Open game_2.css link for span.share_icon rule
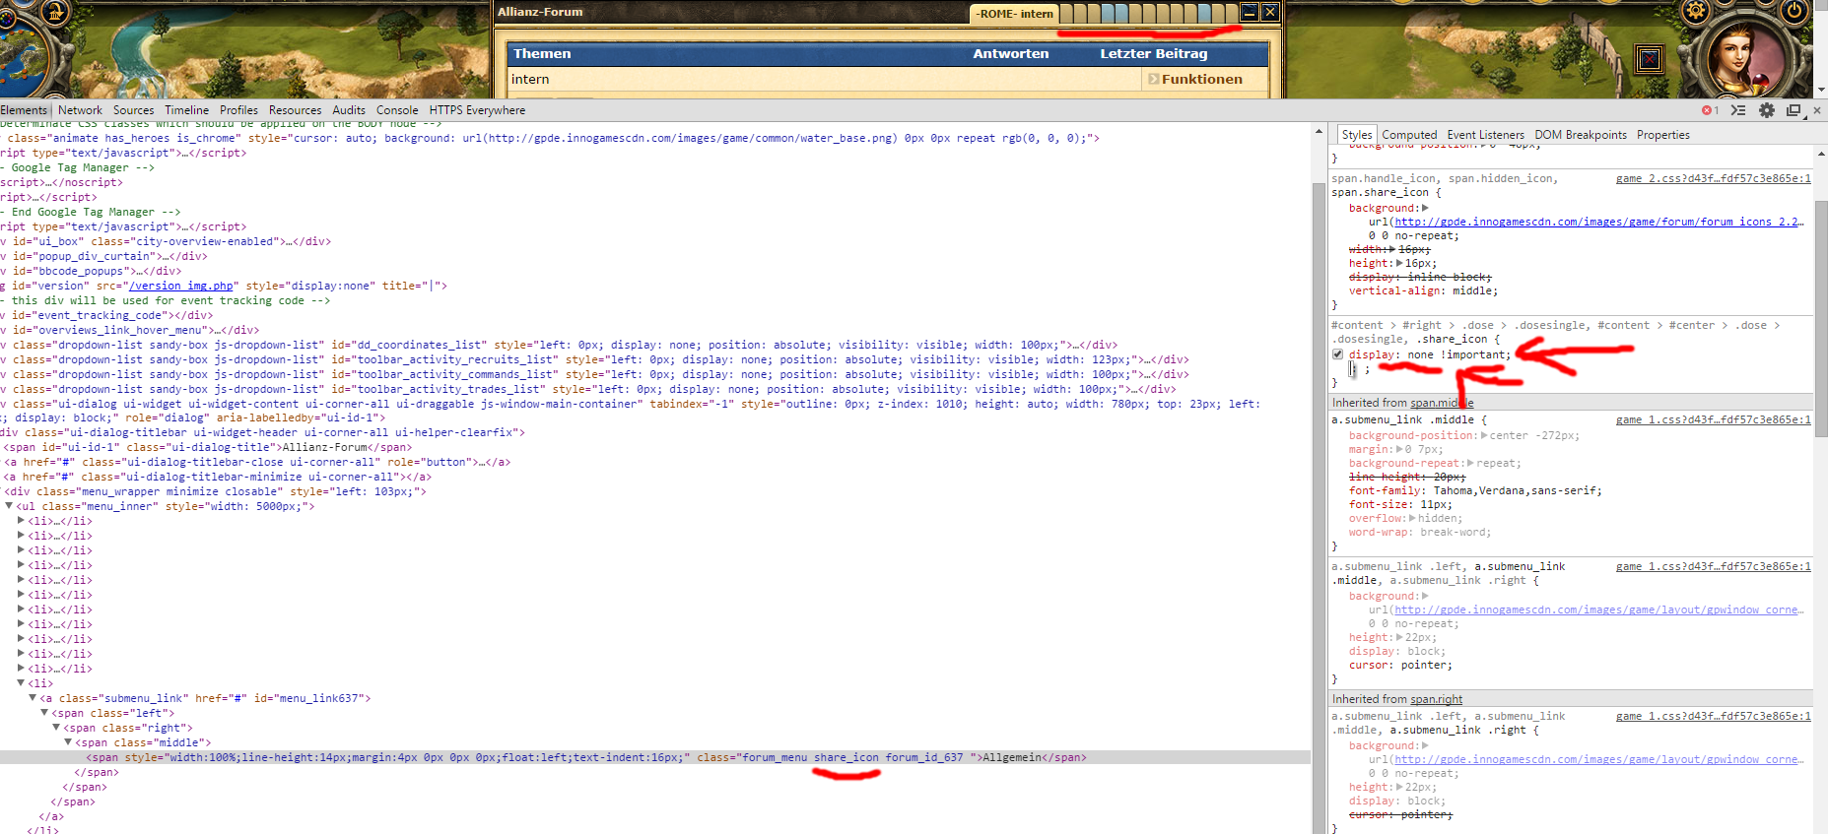The height and width of the screenshot is (834, 1828). [1713, 178]
